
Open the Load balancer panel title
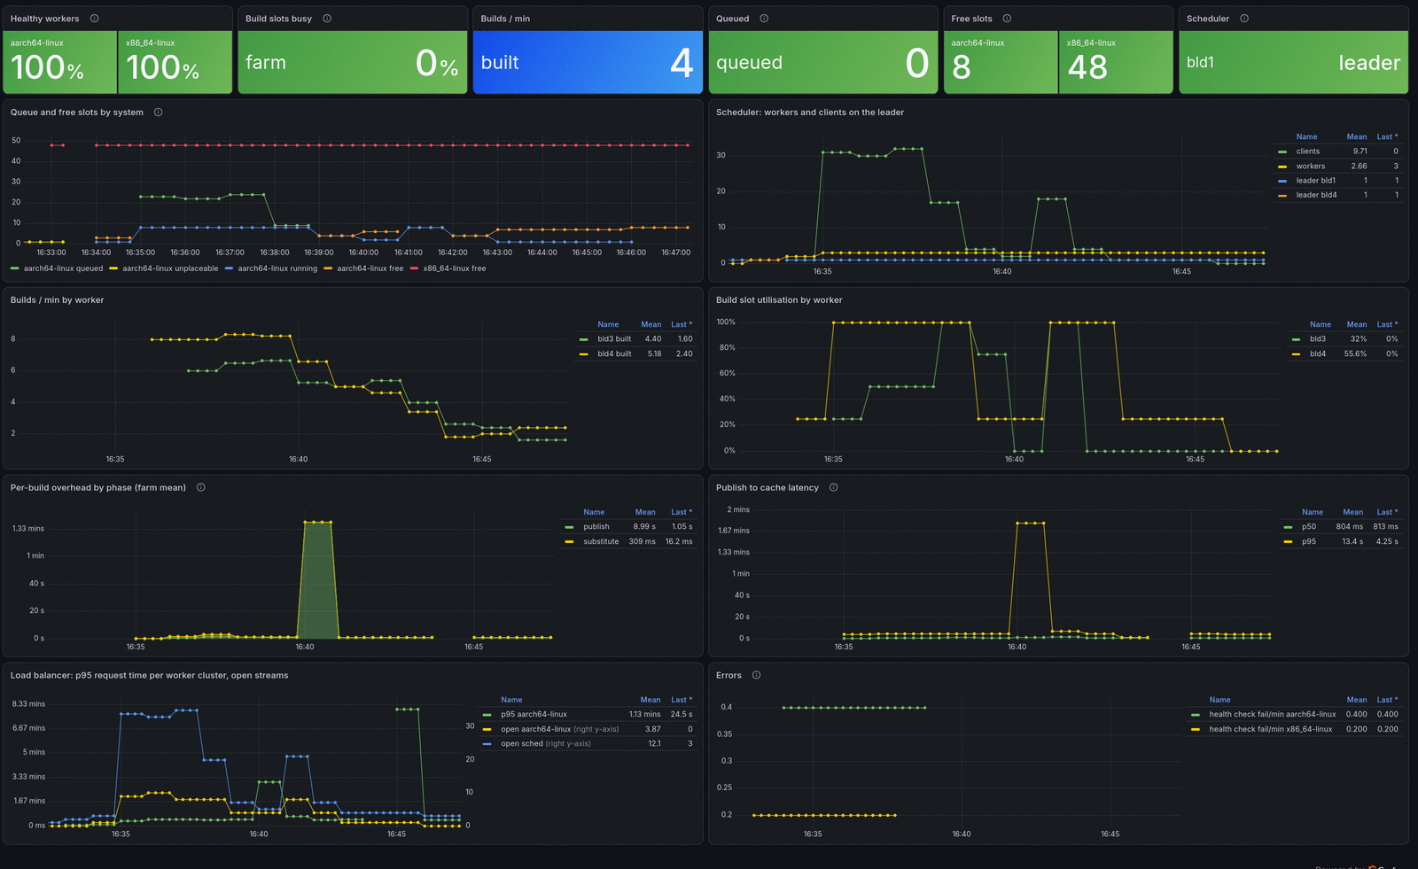(x=149, y=676)
